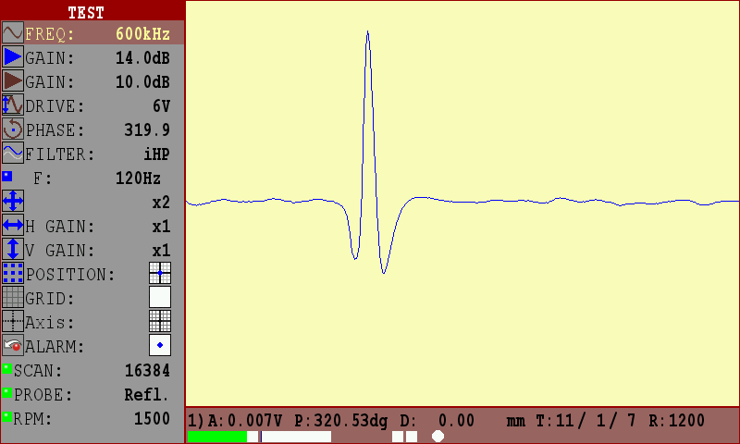Change the 319.9 phase value
Viewport: 740px width, 444px height.
(147, 130)
